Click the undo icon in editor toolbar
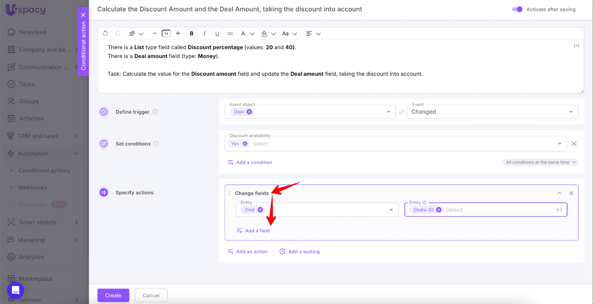 tap(105, 33)
